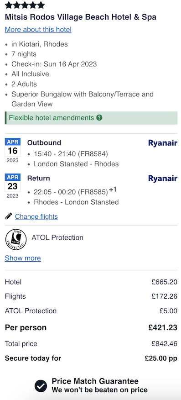Click the Flexible hotel amendments banner

pyautogui.click(x=91, y=118)
